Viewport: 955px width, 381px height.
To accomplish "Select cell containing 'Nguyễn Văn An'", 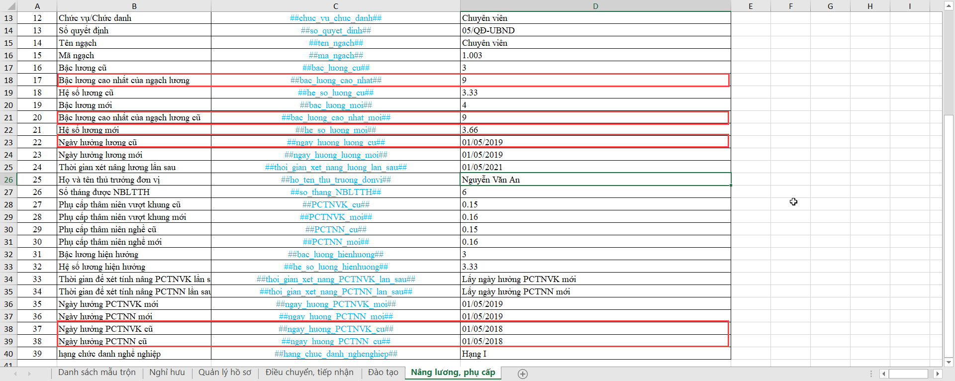I will tap(595, 180).
